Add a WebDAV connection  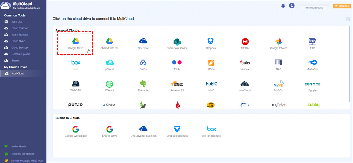[x=76, y=86]
